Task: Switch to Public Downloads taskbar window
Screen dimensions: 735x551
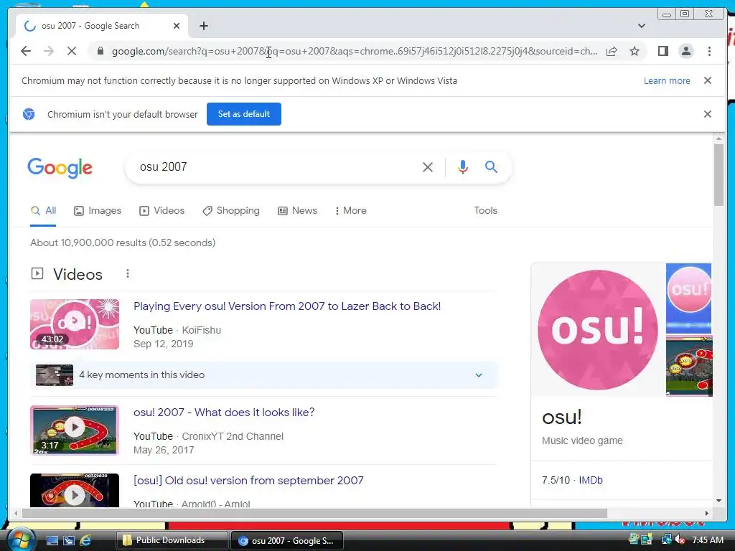Action: tap(171, 540)
